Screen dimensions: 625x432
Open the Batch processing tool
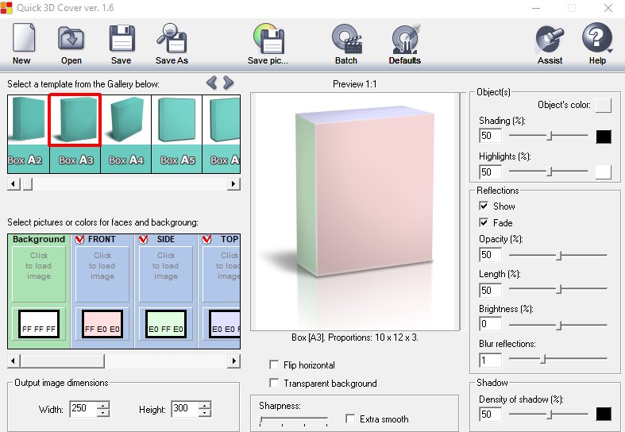point(346,40)
